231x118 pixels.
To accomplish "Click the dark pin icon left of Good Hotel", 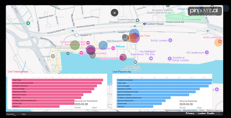I will (x=68, y=53).
